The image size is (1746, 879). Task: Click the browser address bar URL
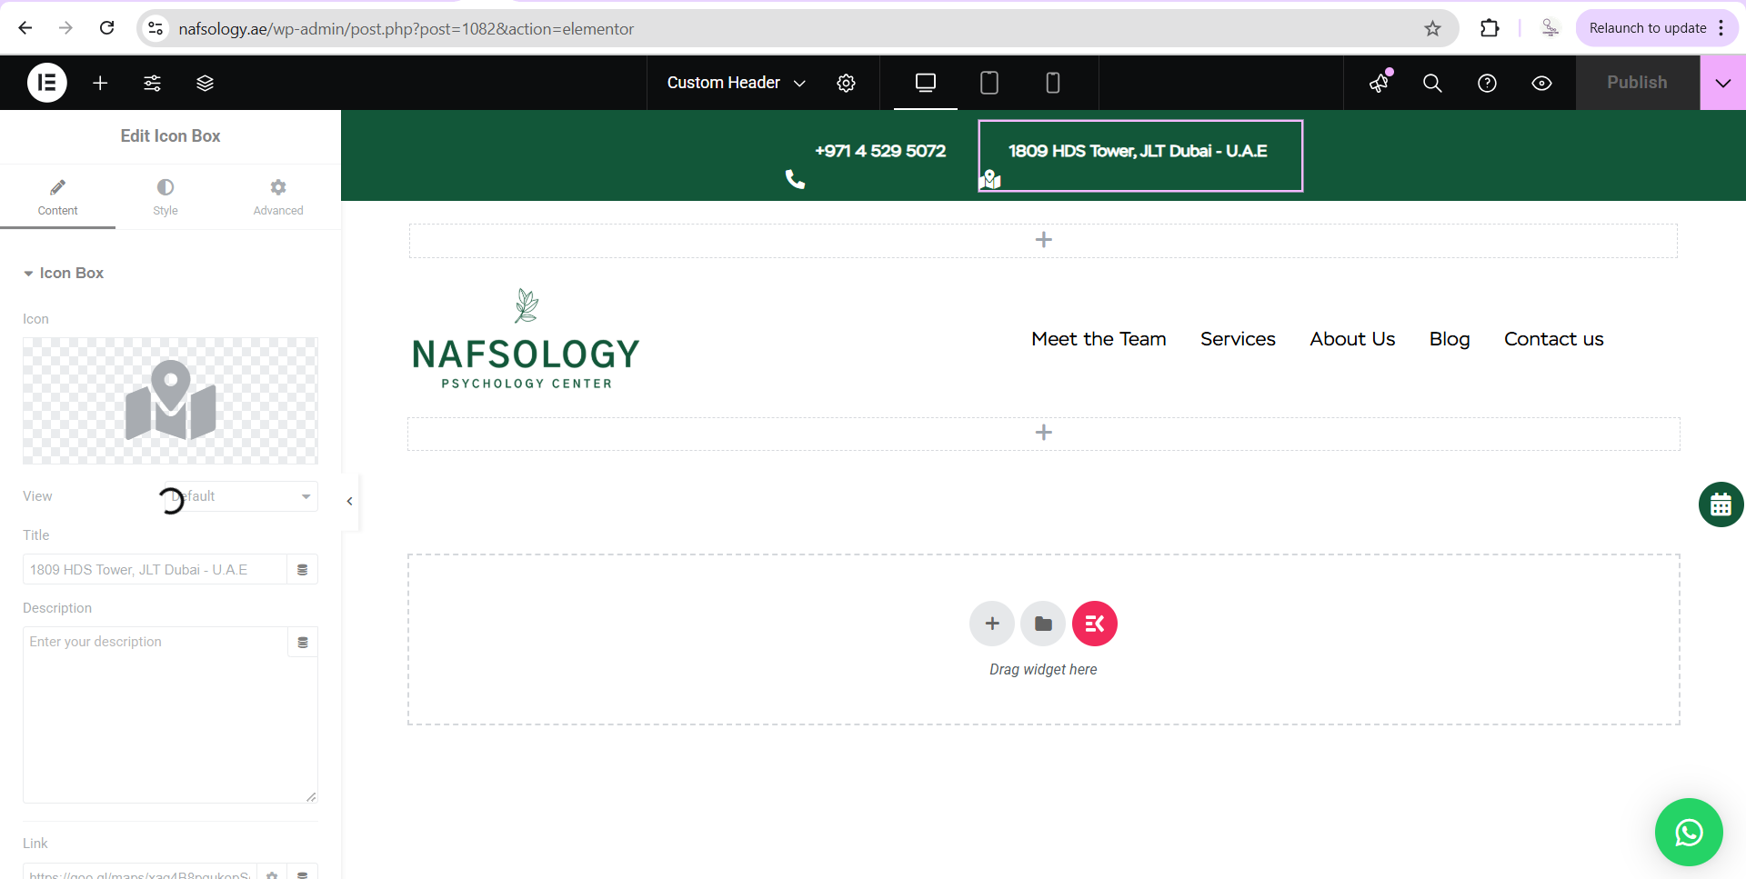[406, 29]
